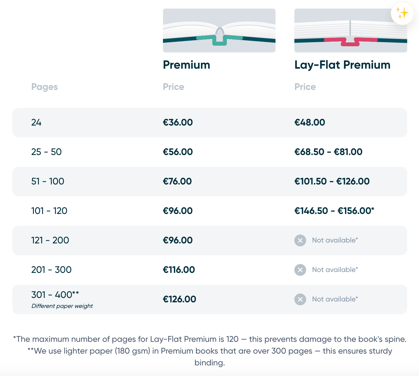Click the €116.00 Premium price
The image size is (419, 376).
[179, 270]
